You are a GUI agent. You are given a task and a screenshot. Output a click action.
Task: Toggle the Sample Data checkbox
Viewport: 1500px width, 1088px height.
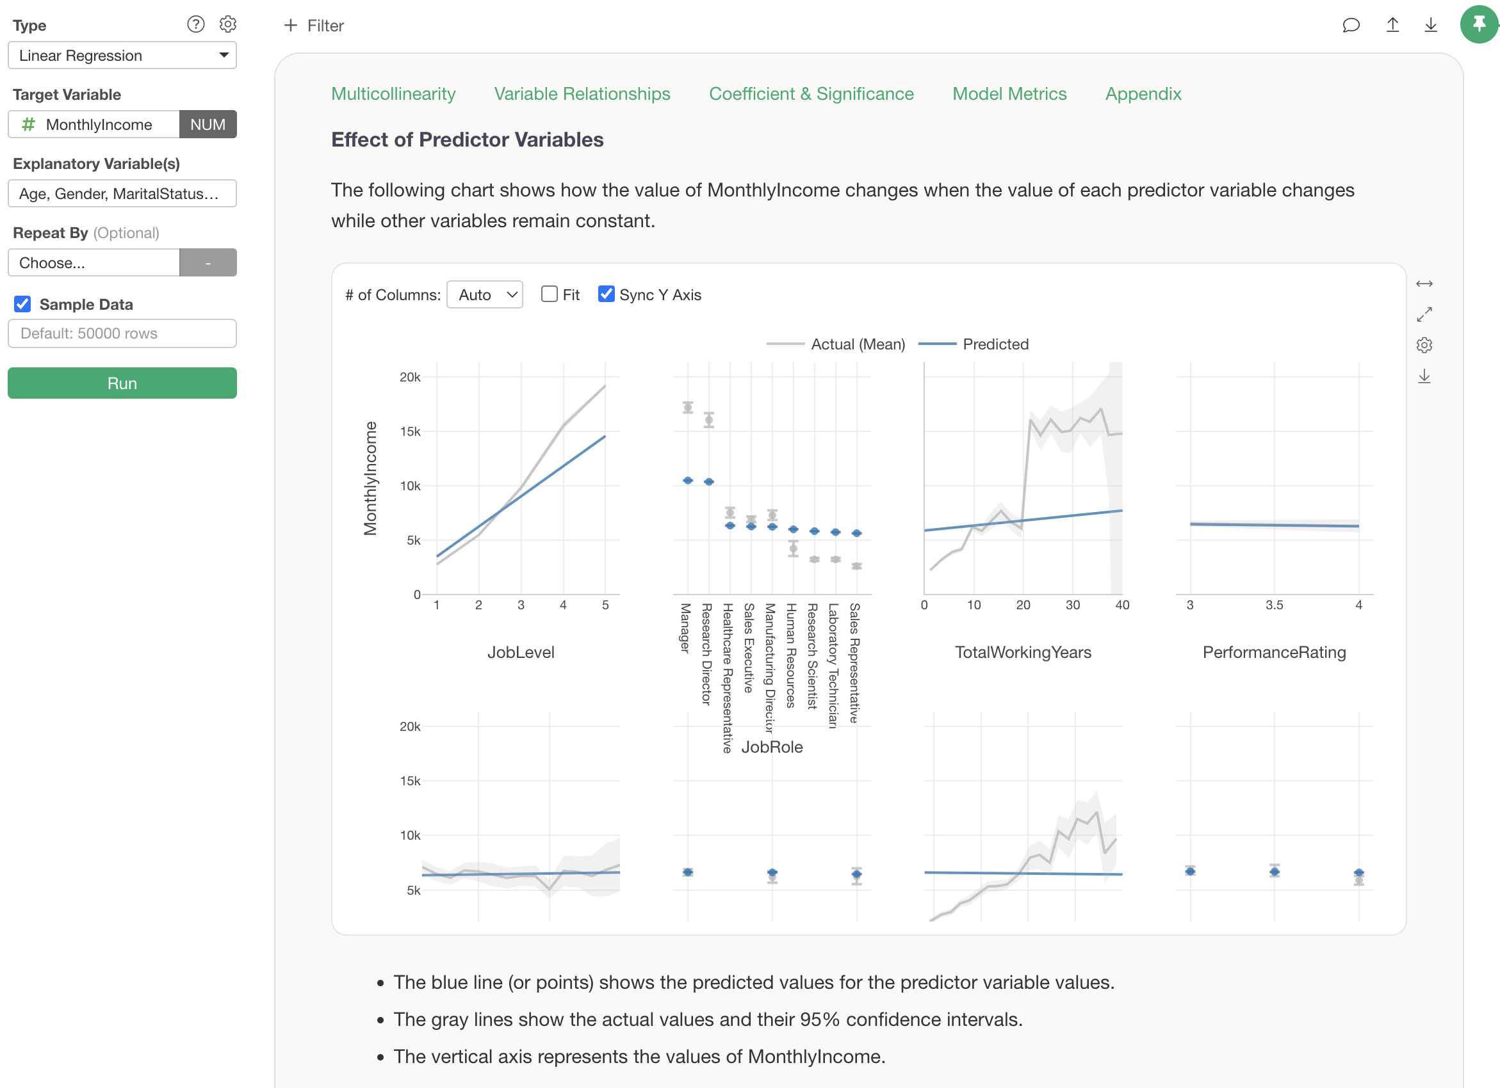pos(22,304)
